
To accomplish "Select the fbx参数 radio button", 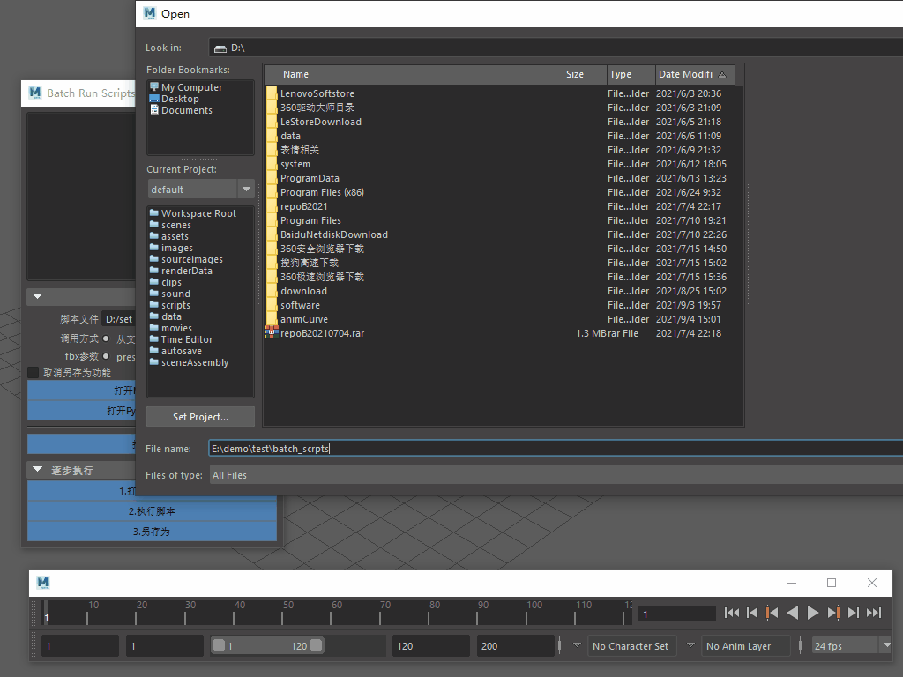I will click(x=107, y=357).
